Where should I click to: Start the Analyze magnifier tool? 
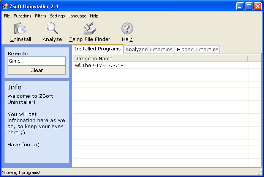pyautogui.click(x=52, y=28)
